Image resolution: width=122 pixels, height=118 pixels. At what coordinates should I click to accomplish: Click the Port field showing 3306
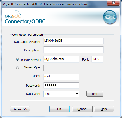pos(97,59)
